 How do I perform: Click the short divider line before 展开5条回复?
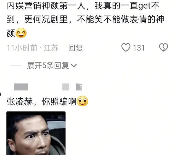click(x=16, y=65)
